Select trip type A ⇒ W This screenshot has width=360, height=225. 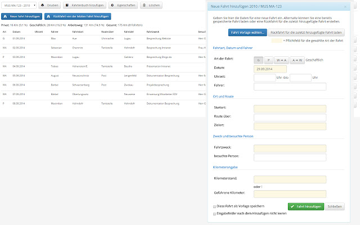click(x=298, y=60)
